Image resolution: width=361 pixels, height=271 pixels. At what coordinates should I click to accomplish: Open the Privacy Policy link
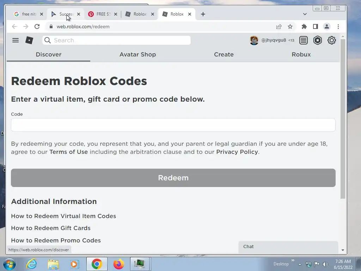pyautogui.click(x=237, y=152)
